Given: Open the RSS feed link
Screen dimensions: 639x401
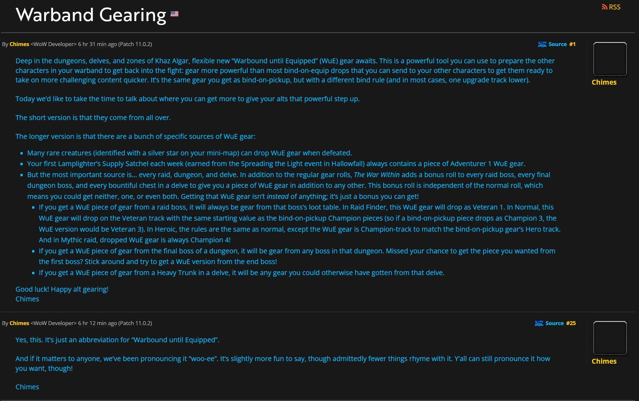Looking at the screenshot, I should pos(611,7).
